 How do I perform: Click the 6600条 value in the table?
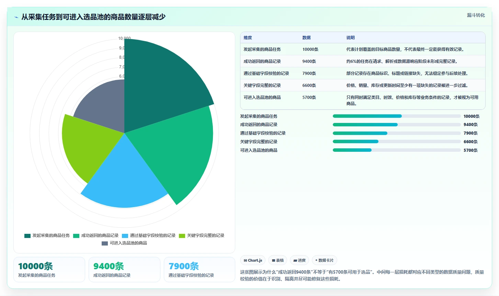point(309,86)
